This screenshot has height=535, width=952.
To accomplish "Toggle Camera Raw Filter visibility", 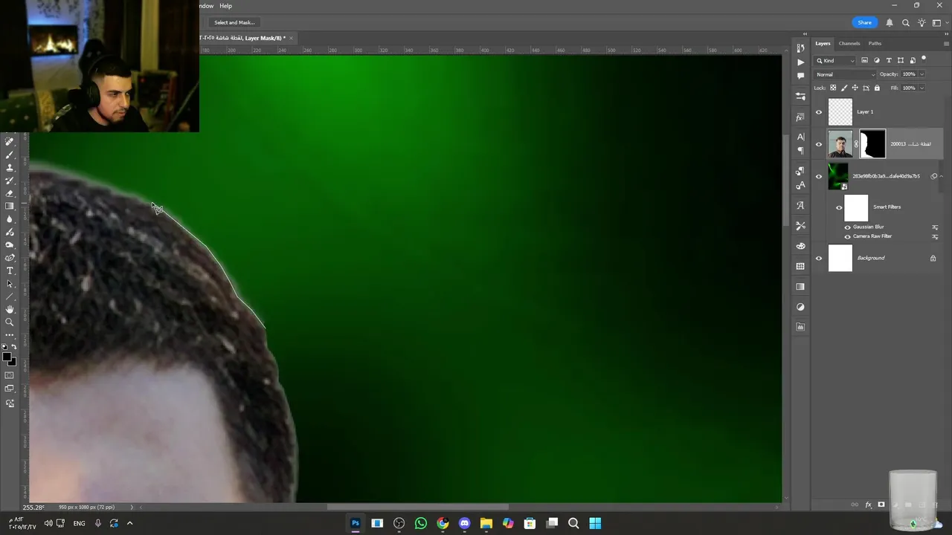I will point(847,236).
